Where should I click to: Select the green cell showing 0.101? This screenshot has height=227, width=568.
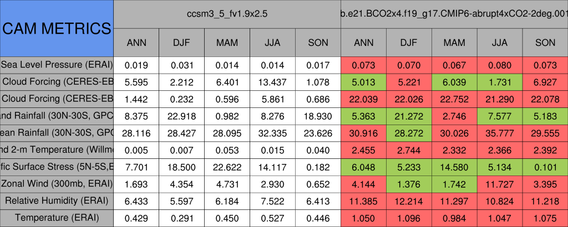(x=545, y=167)
